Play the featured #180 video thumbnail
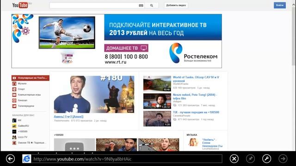Screen dimensions: 296x166 point(94,94)
